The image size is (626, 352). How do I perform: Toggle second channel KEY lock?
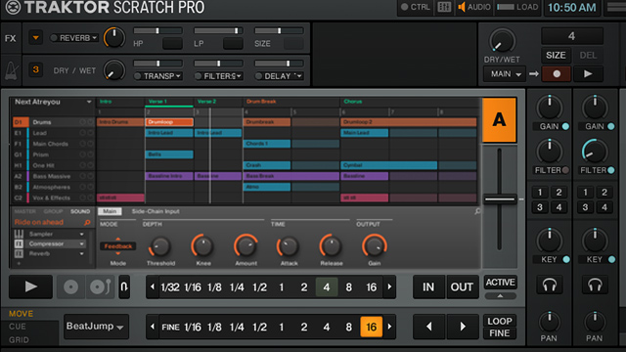(611, 260)
